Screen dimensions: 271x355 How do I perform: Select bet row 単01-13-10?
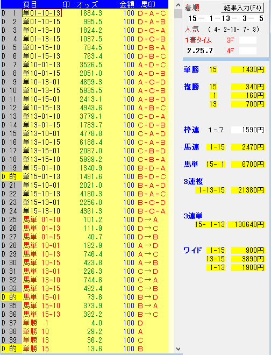pyautogui.click(x=84, y=30)
